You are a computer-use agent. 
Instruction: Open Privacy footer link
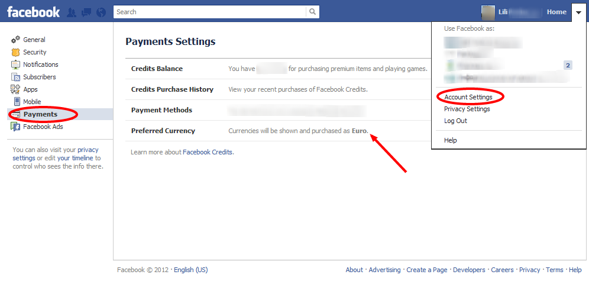530,270
